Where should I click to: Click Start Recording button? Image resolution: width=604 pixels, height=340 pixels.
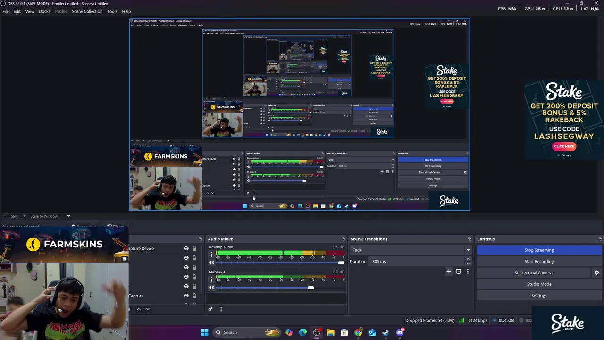(x=539, y=261)
